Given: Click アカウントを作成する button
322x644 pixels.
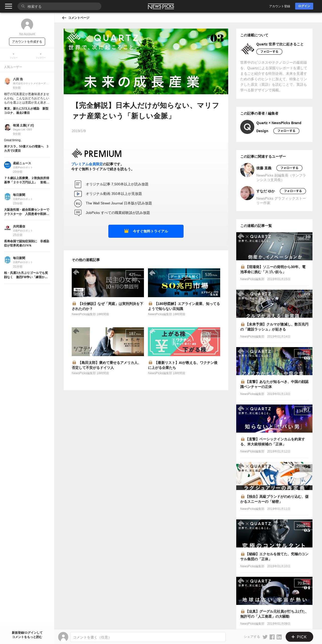Looking at the screenshot, I should (x=27, y=42).
